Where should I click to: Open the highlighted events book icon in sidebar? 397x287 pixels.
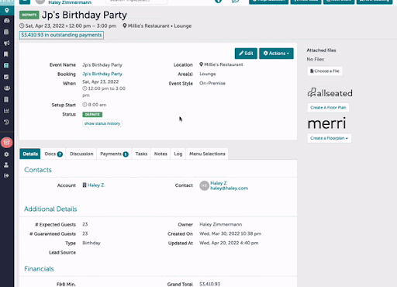(x=6, y=65)
